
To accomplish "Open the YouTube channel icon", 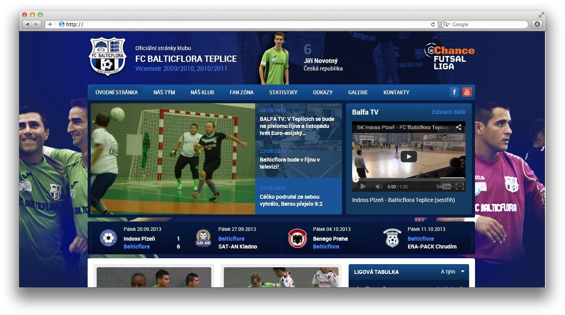I will pyautogui.click(x=467, y=92).
